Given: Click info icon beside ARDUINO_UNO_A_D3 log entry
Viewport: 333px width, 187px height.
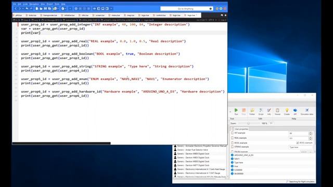Looking at the screenshot, I should pyautogui.click(x=232, y=155).
